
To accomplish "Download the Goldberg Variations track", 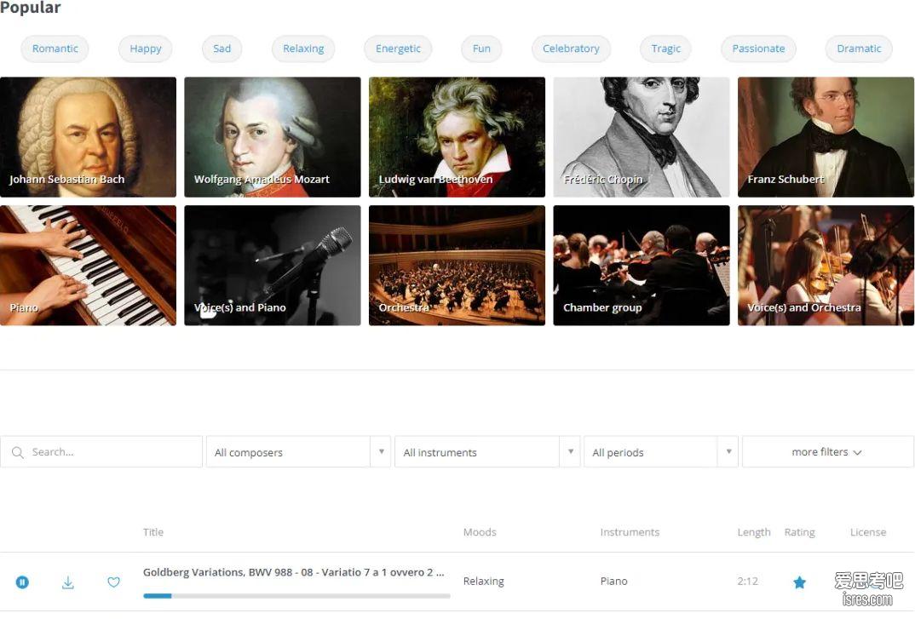I will pyautogui.click(x=67, y=582).
